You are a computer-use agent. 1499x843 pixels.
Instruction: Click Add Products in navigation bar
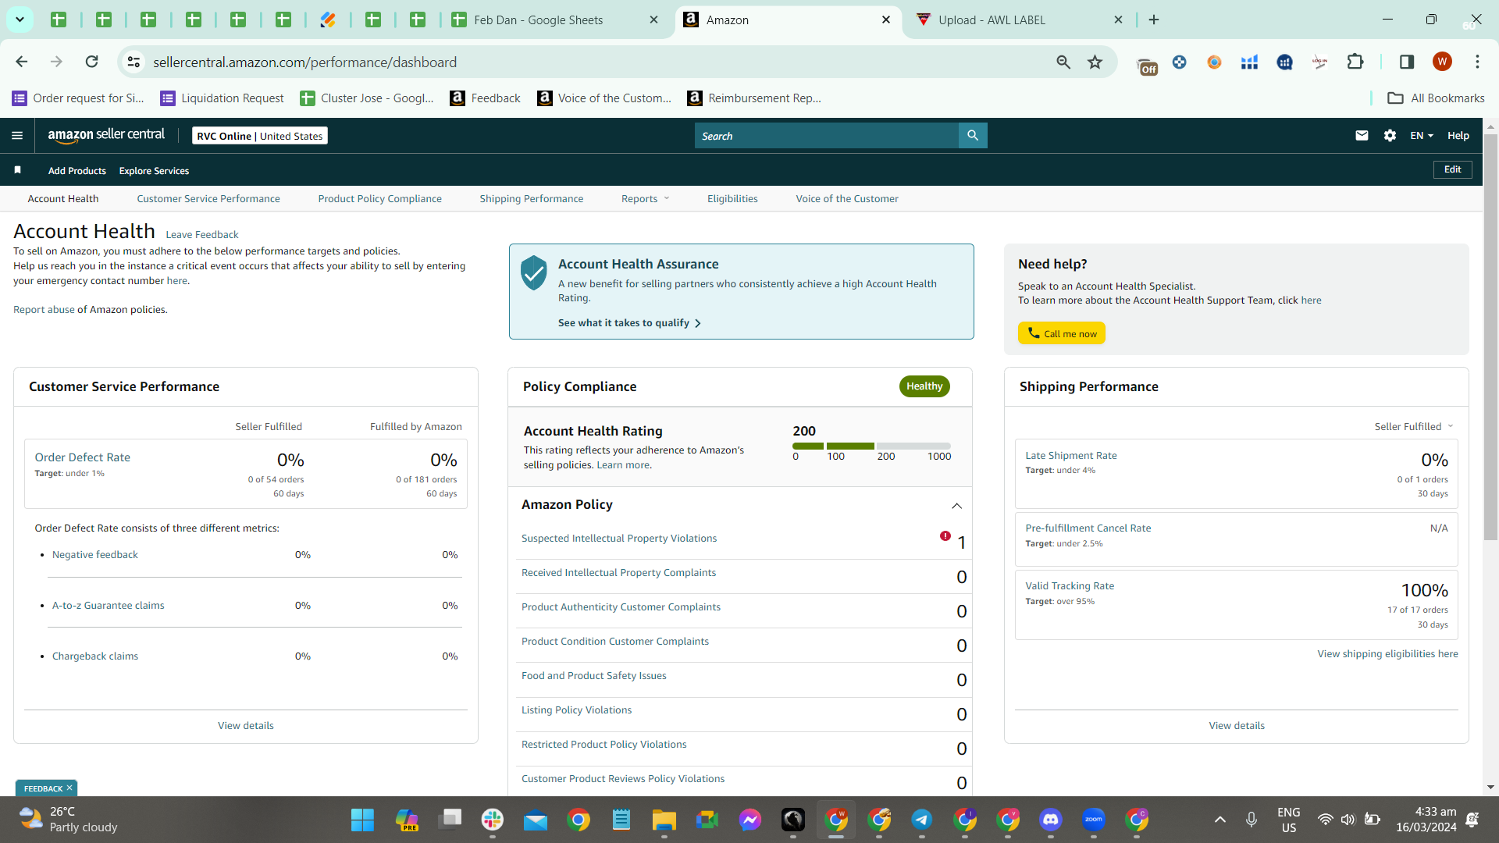click(x=77, y=171)
